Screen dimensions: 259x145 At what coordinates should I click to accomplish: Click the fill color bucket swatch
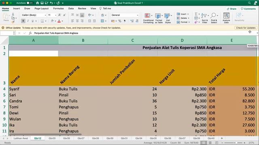(52, 21)
